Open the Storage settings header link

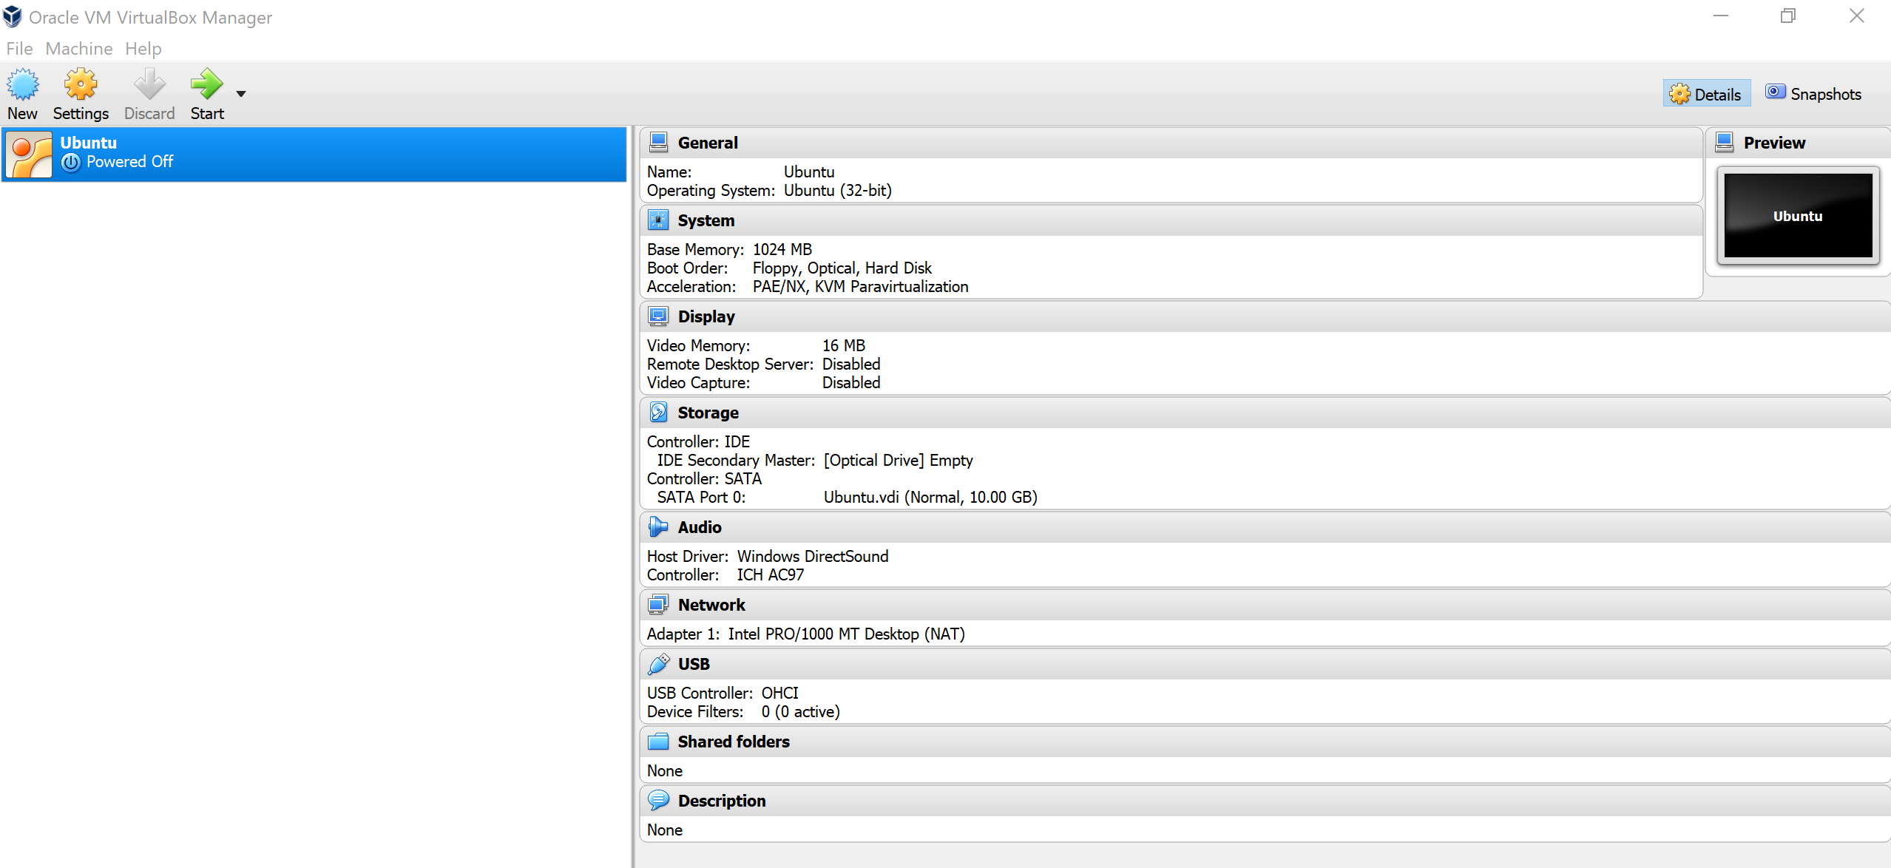(x=708, y=413)
